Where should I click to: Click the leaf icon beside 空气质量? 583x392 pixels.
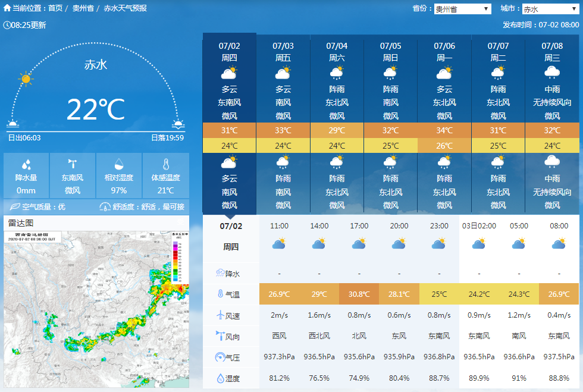point(15,206)
